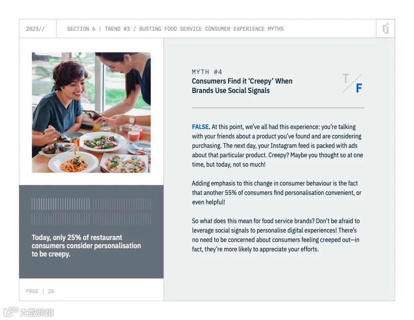Click the MYTH #4 label
This screenshot has height=320, width=414.
pos(207,72)
